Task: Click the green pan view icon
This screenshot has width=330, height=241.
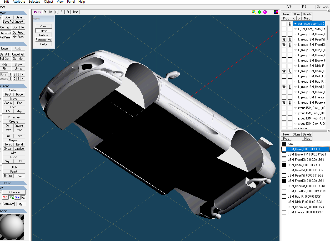Action: pos(259,12)
